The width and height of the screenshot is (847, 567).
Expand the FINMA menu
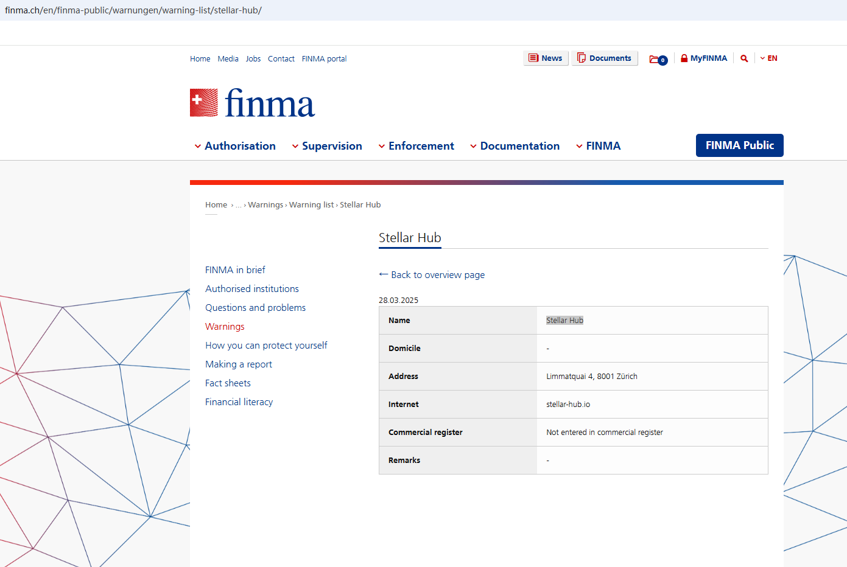coord(599,146)
